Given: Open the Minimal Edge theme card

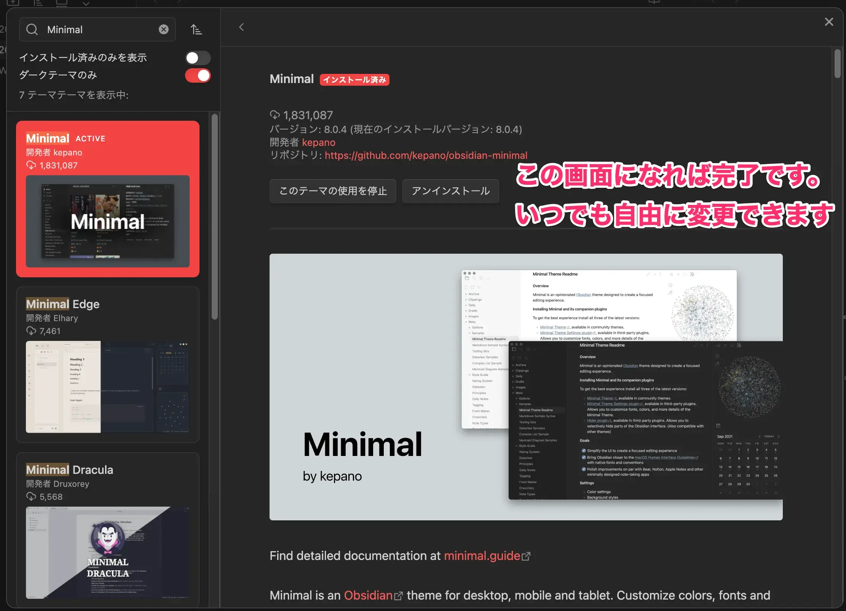Looking at the screenshot, I should [x=108, y=365].
